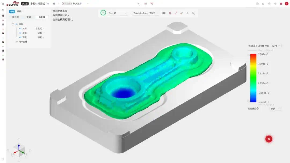290x163 pixels.
Task: Select the sixth die stage icon in sidebar
Action: tap(3, 59)
